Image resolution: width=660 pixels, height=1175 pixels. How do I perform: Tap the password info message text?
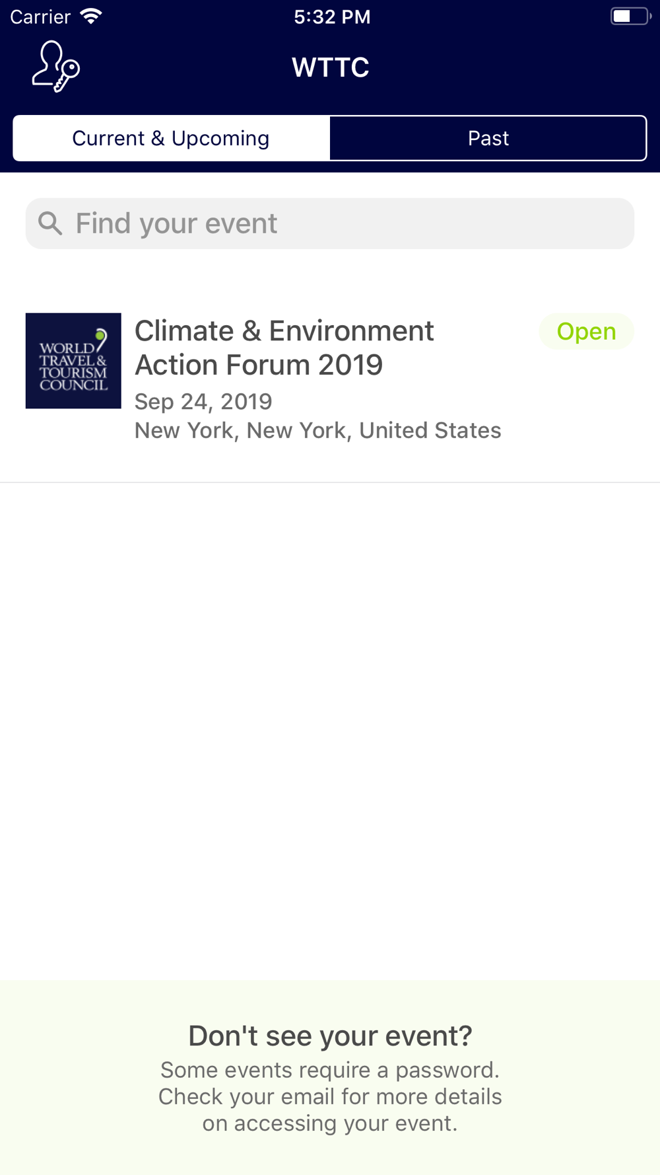pyautogui.click(x=330, y=1096)
